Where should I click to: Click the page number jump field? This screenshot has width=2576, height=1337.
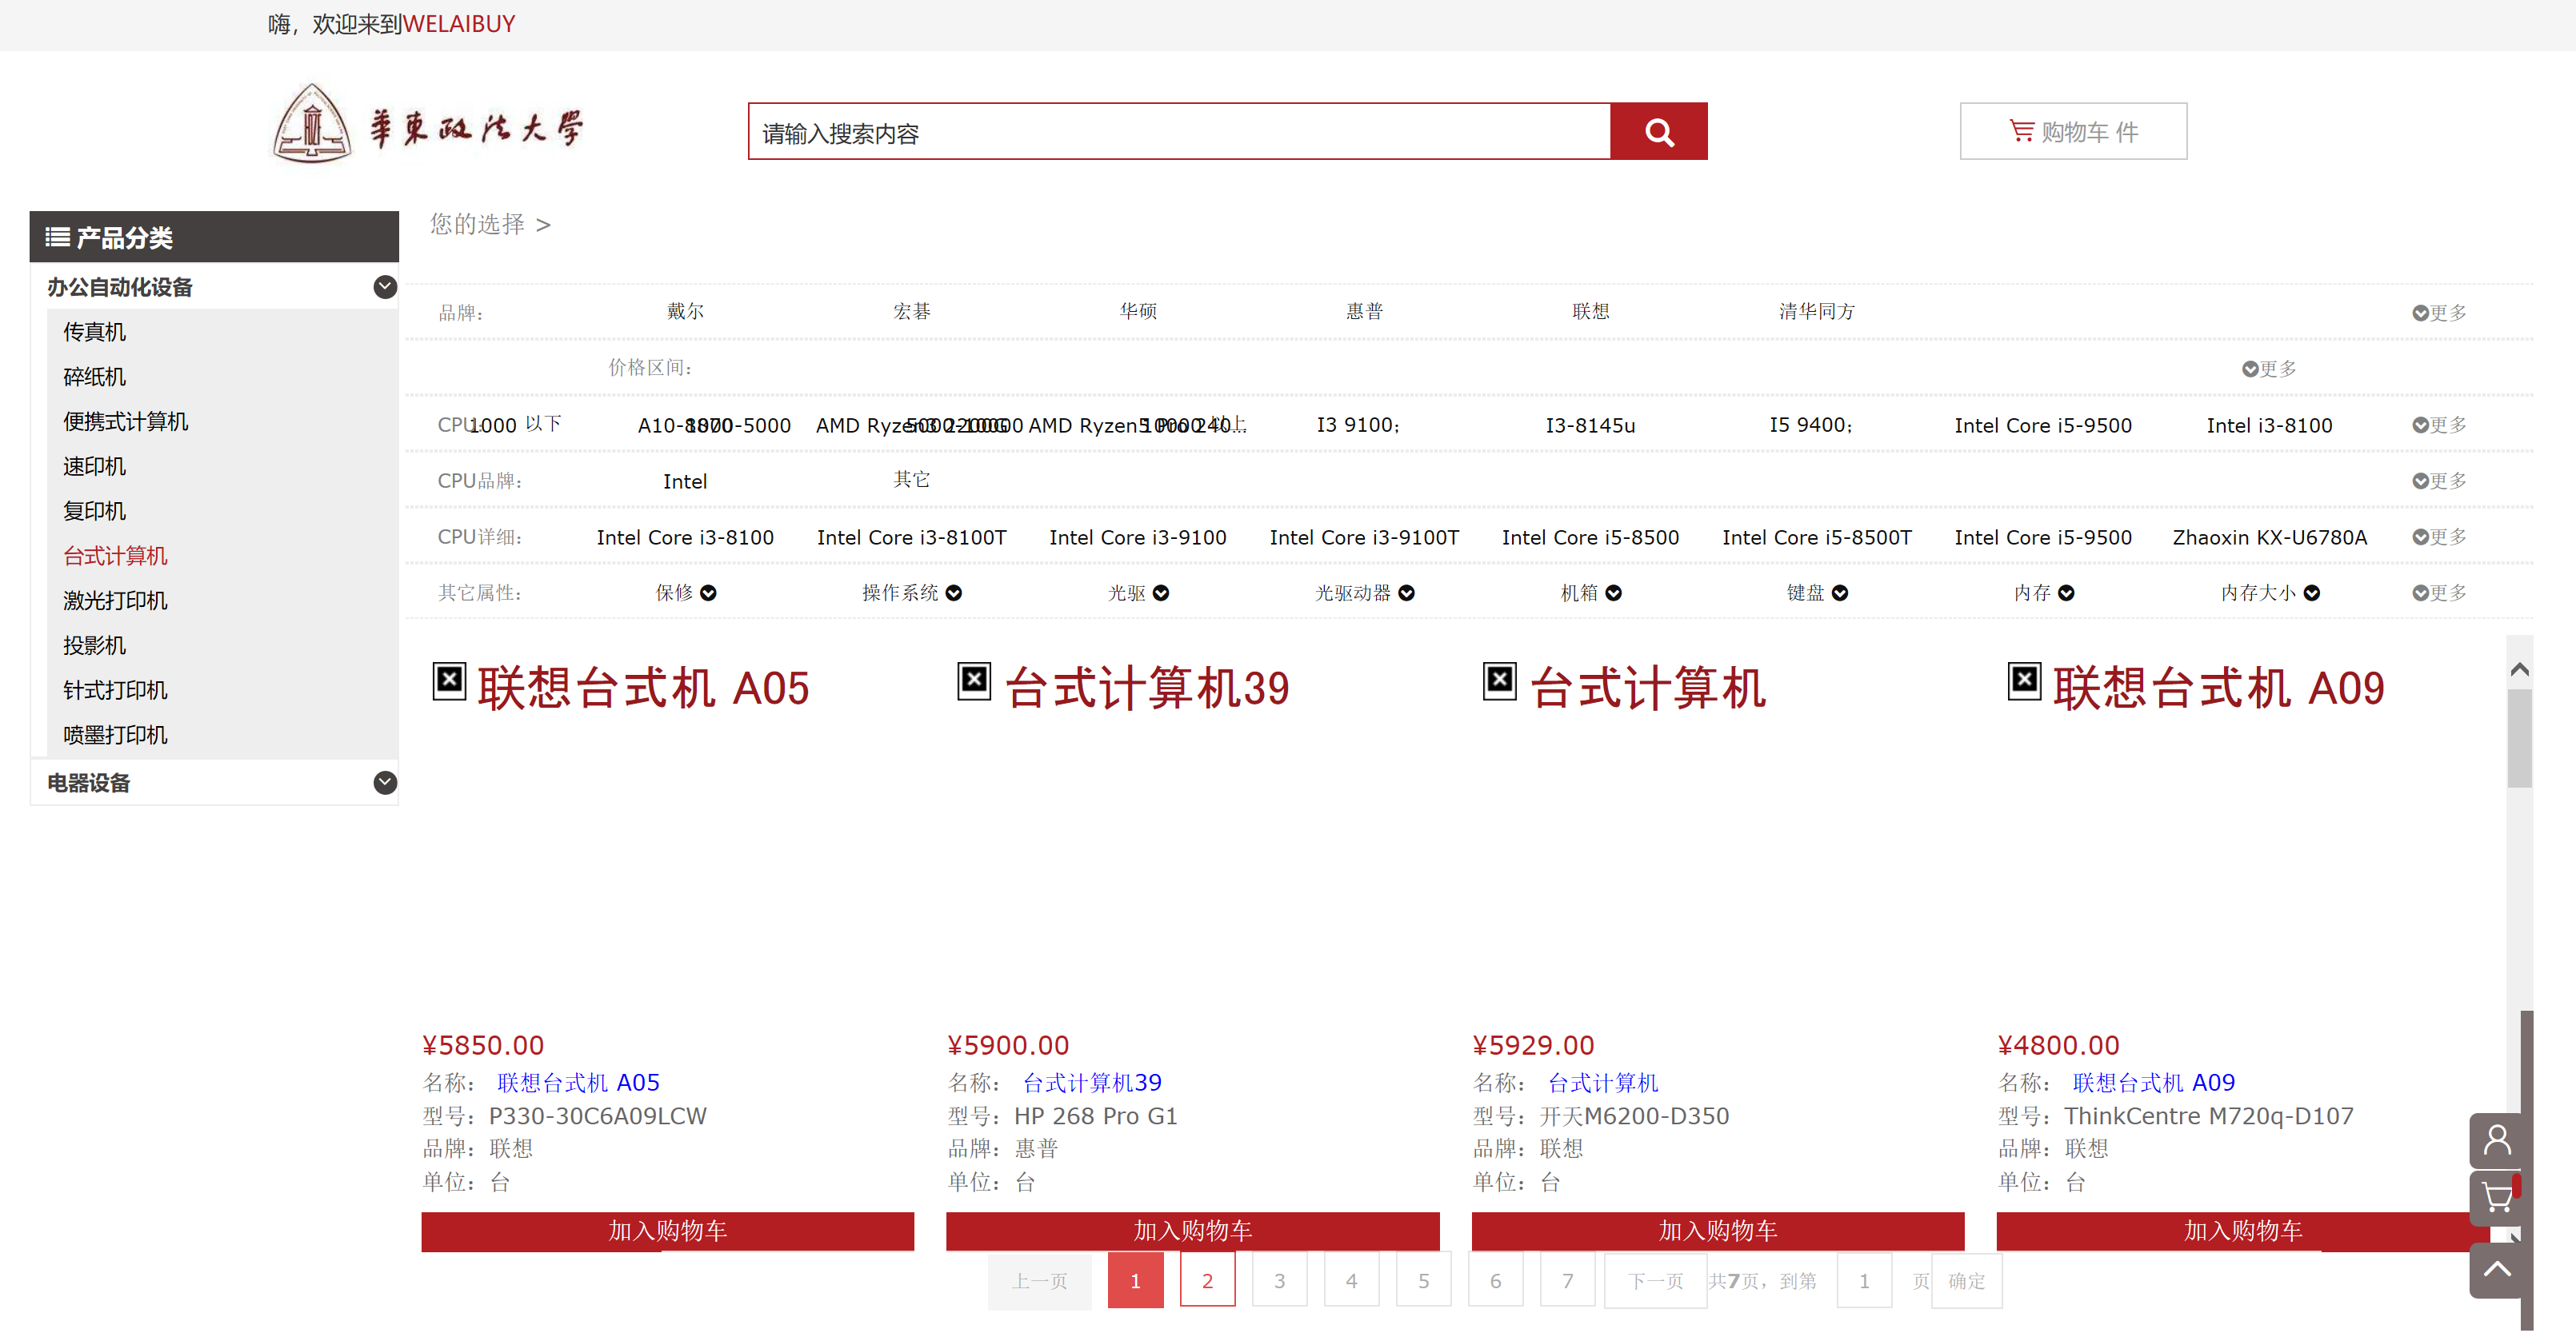[x=1864, y=1280]
